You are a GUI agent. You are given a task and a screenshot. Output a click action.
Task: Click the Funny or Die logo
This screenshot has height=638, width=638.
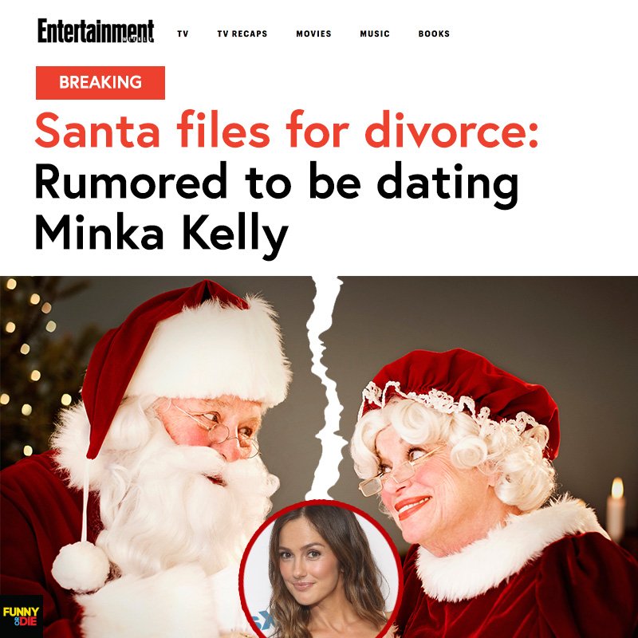coord(21,616)
